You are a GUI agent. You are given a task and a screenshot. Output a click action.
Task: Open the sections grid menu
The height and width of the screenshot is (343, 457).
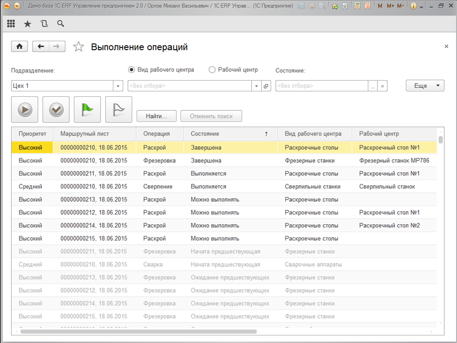pyautogui.click(x=11, y=24)
